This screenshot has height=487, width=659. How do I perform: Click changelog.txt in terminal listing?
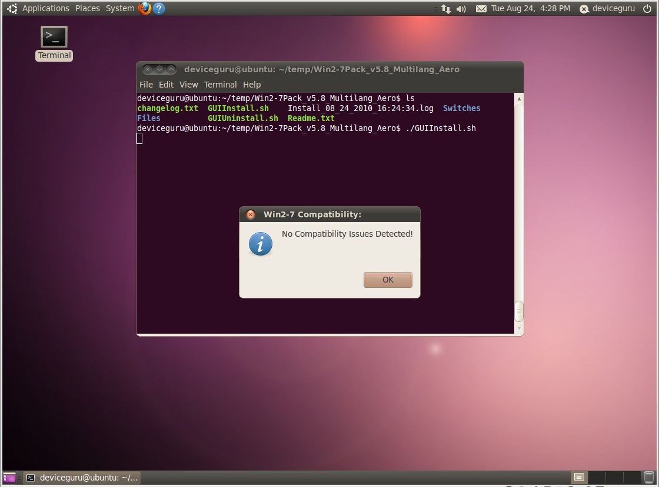pyautogui.click(x=167, y=108)
